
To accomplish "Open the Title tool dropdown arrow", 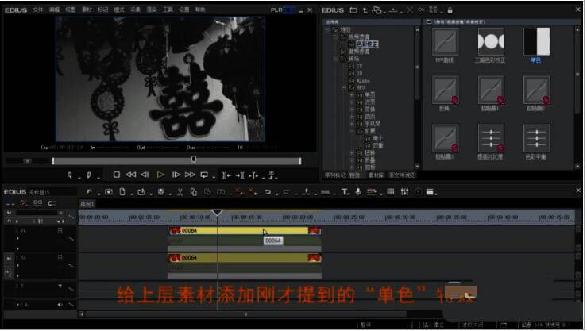I will 349,194.
